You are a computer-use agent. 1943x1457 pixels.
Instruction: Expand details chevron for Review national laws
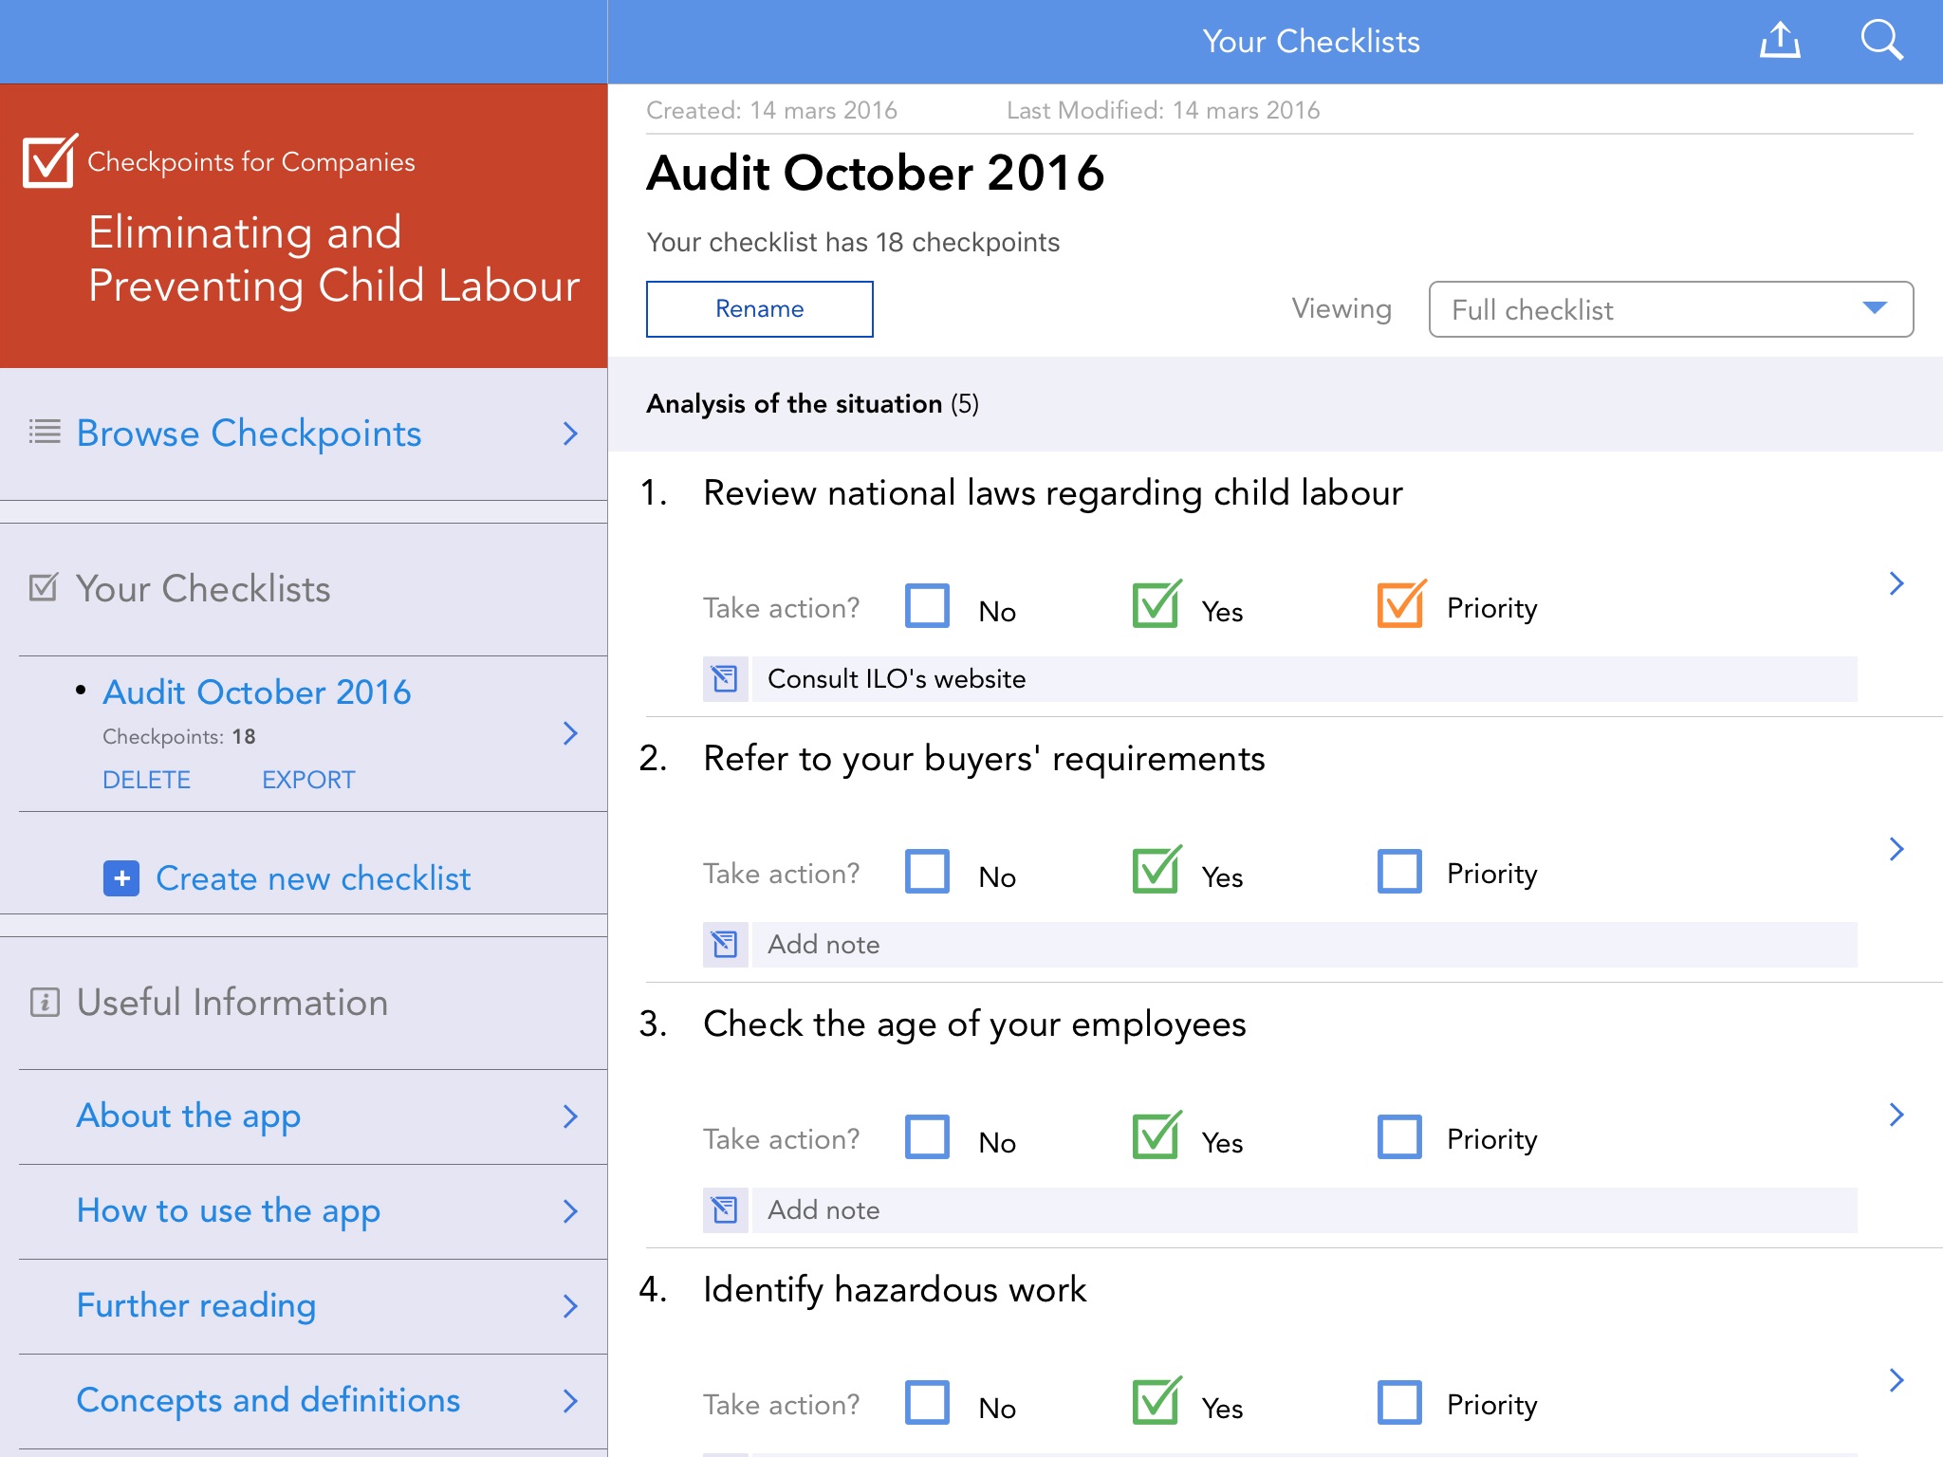[x=1896, y=583]
